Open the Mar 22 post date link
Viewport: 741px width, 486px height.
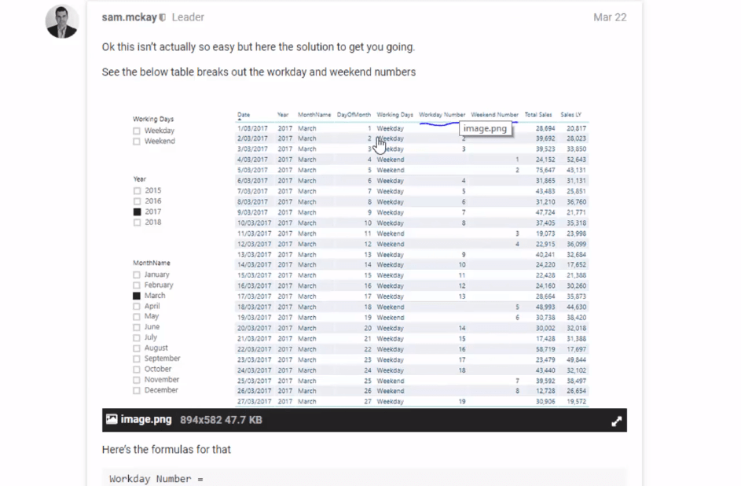[x=610, y=17]
